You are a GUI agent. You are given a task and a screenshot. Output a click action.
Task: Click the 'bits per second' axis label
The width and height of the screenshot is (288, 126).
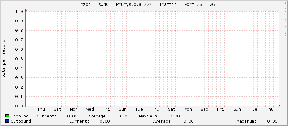click(x=3, y=59)
